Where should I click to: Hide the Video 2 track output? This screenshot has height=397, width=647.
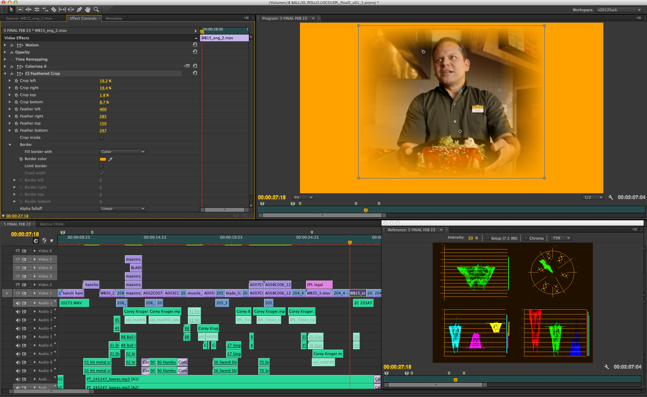(x=18, y=285)
